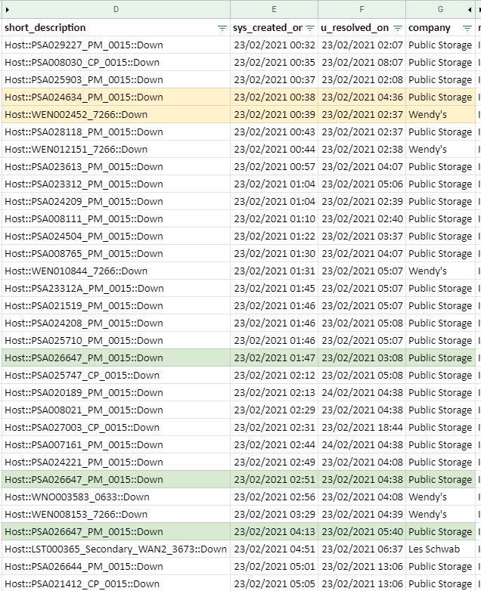Select cell Host::PSA23312A_PM_0015::Down
Screen dimensions: 481x591
(116, 288)
